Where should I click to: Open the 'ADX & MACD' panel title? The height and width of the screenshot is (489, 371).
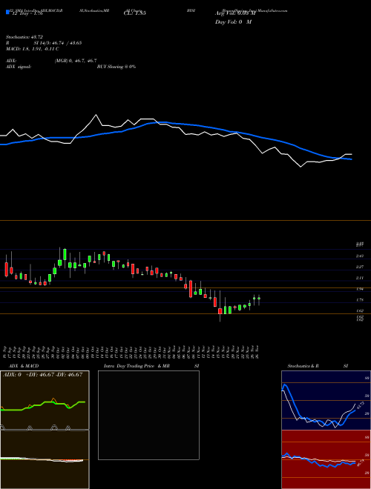tap(24, 366)
